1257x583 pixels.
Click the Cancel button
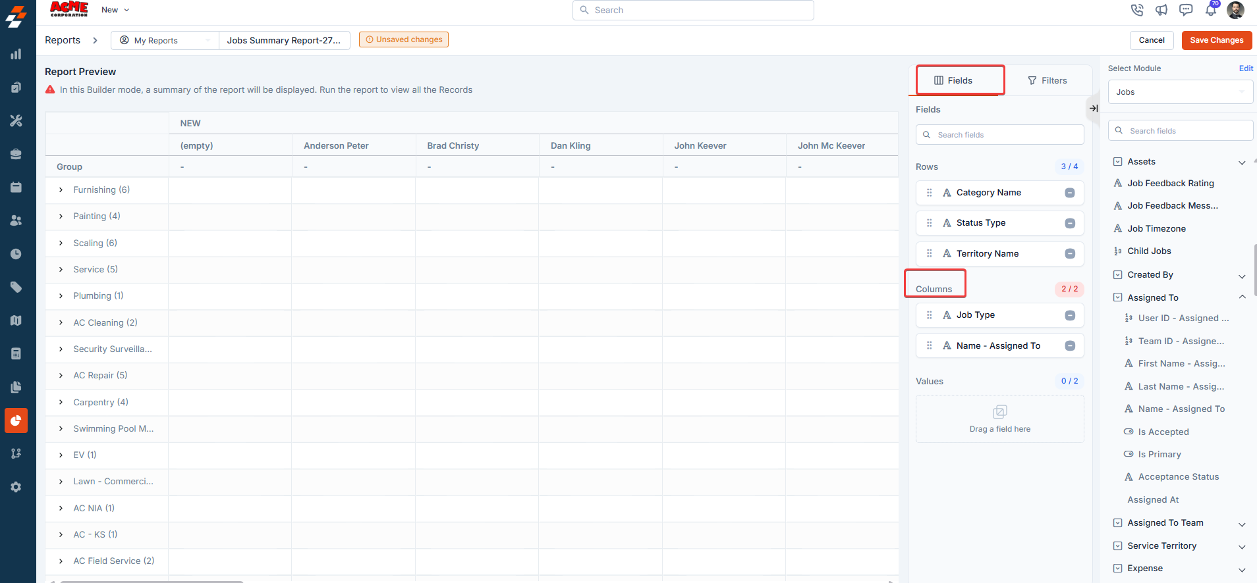point(1152,40)
